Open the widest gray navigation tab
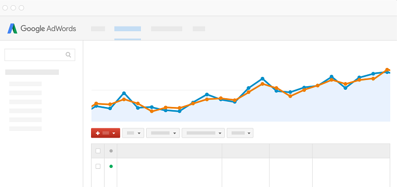 pyautogui.click(x=167, y=29)
